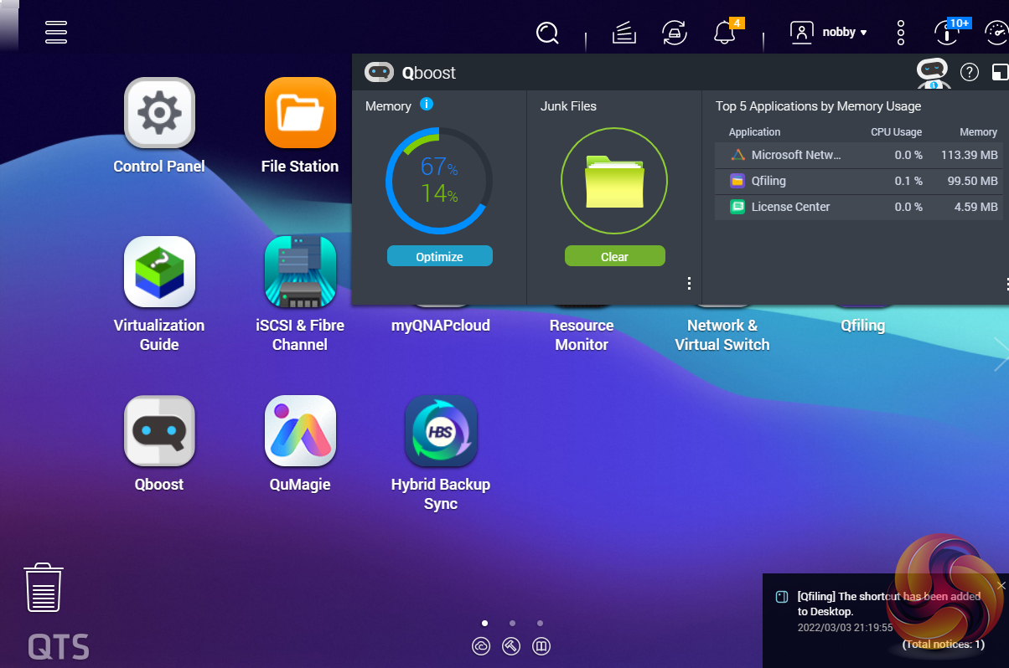Open external devices icon
Screen dimensions: 1009x668
(x=674, y=33)
